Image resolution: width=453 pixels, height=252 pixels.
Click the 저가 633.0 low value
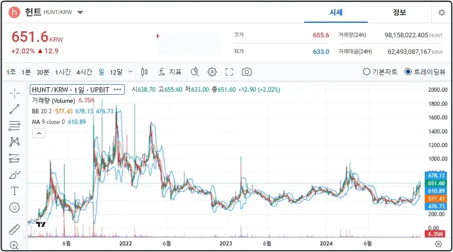[321, 52]
